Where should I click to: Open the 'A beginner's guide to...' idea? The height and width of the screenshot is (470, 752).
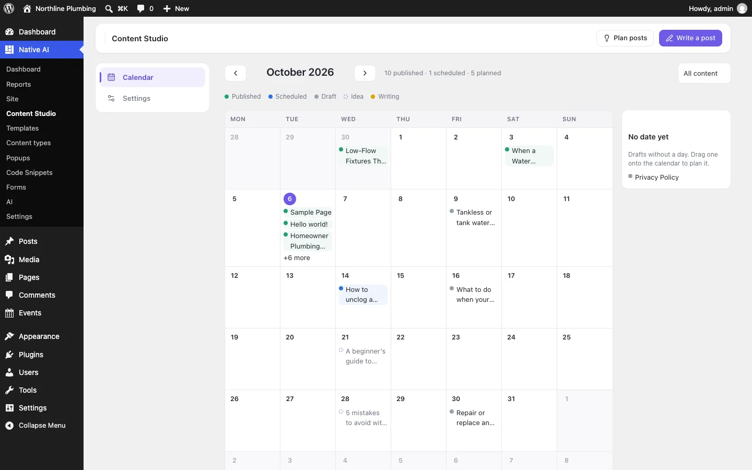(x=363, y=356)
